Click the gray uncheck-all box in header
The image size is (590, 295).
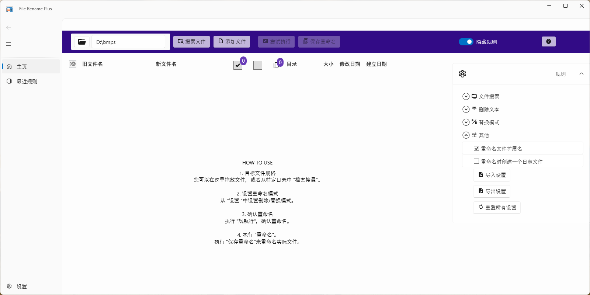coord(258,65)
